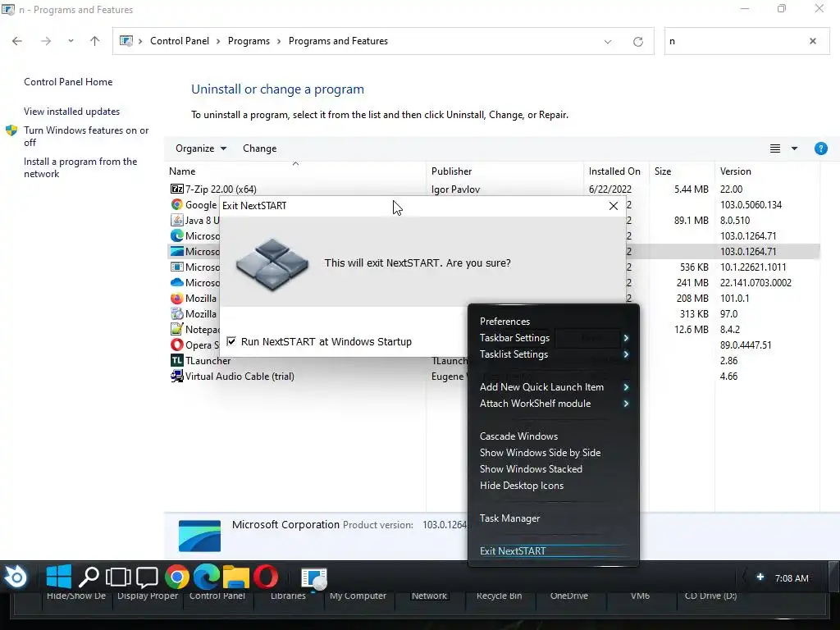The width and height of the screenshot is (840, 630).
Task: Open the search magnifier on taskbar
Action: pyautogui.click(x=89, y=577)
